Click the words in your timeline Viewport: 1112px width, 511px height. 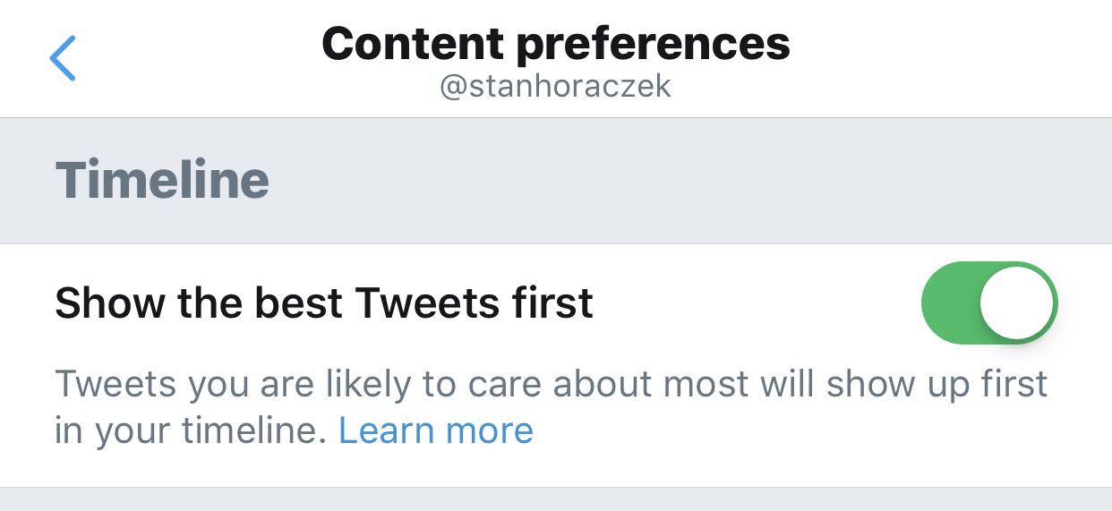pyautogui.click(x=186, y=430)
